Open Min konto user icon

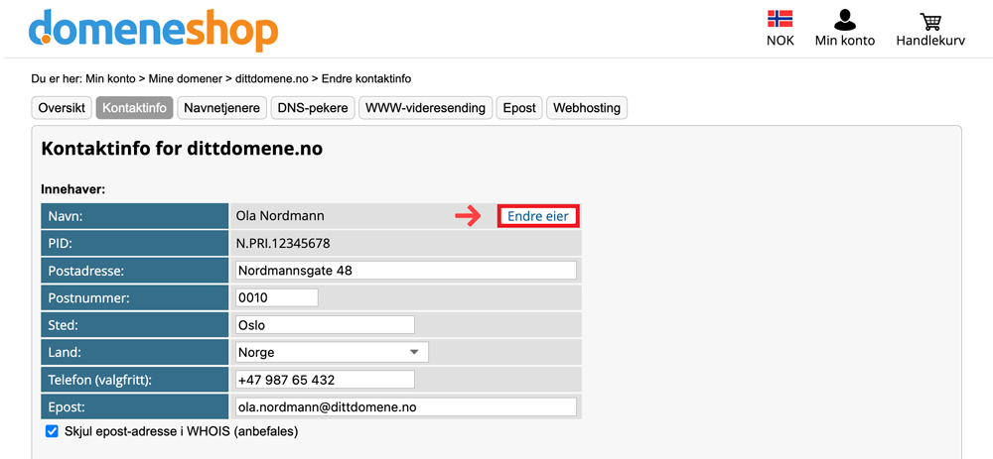845,29
